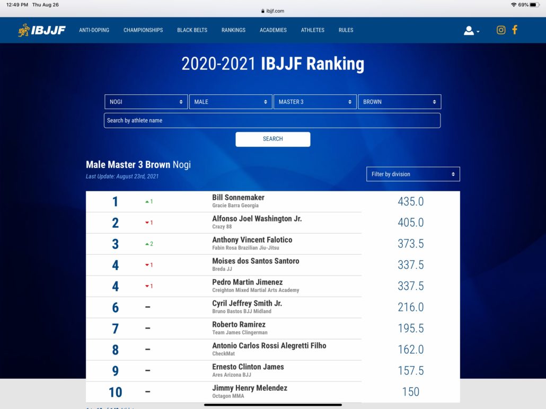This screenshot has width=546, height=409.
Task: Select athlete Jimmy Henry Melendez
Action: (250, 388)
